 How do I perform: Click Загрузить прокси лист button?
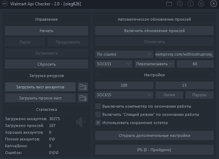(x=40, y=98)
